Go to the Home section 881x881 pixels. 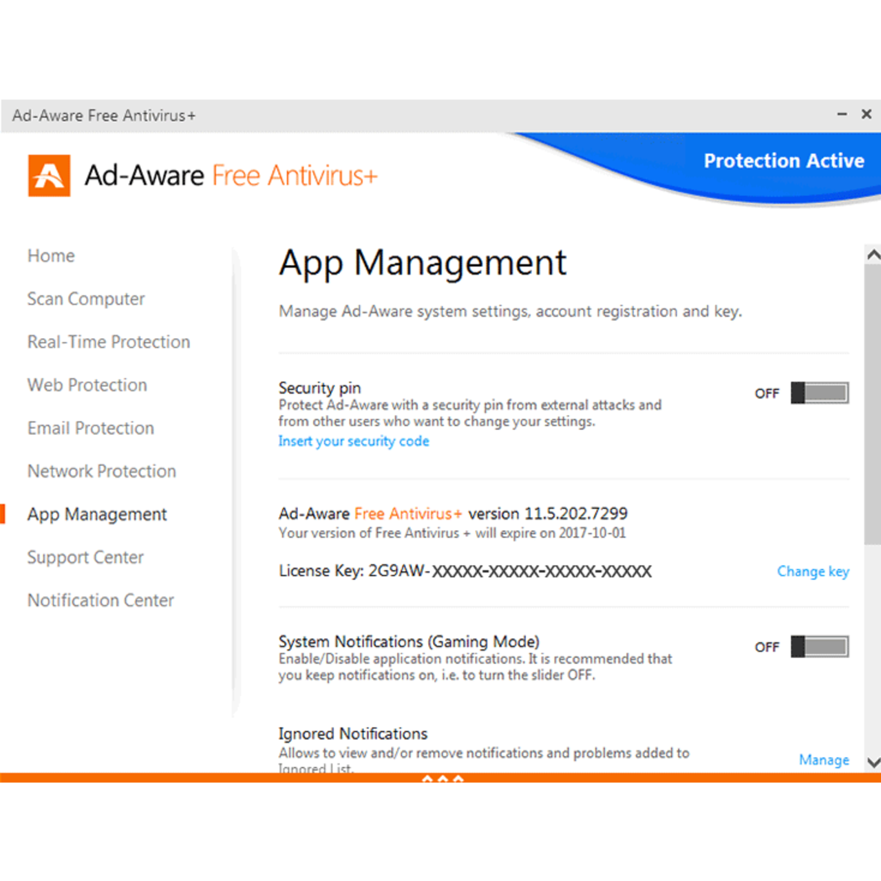point(51,256)
